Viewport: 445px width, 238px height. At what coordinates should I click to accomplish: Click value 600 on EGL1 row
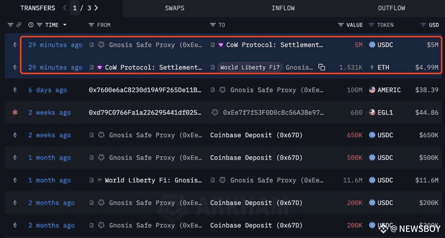(356, 113)
